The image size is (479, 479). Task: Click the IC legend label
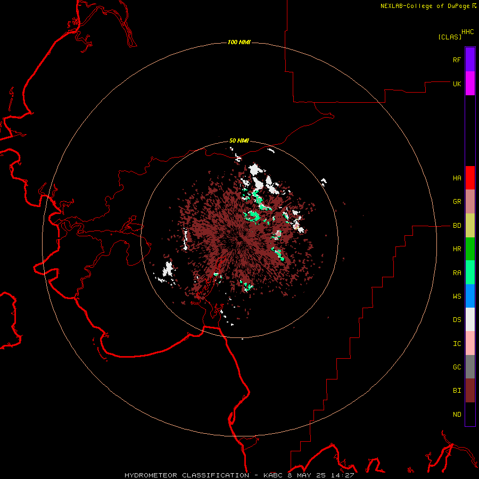[x=457, y=343]
